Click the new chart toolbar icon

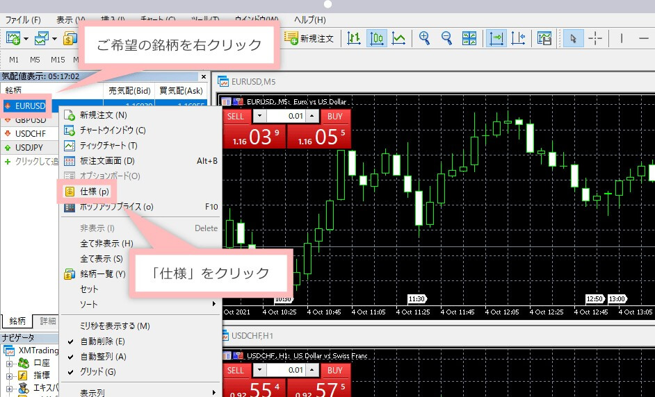click(x=13, y=39)
